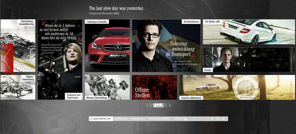The width and height of the screenshot is (296, 134).
Task: Click the tile overview minimap indicator
Action: point(158,105)
